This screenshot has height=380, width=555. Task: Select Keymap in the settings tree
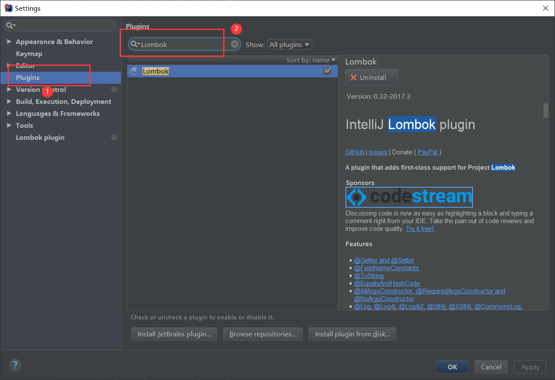[29, 53]
